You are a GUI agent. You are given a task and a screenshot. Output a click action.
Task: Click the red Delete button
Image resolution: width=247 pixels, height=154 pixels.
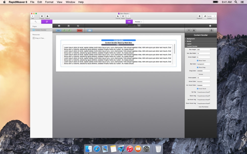click(x=80, y=30)
